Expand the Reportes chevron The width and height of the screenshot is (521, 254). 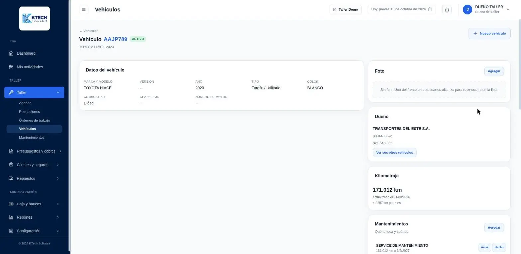(58, 217)
